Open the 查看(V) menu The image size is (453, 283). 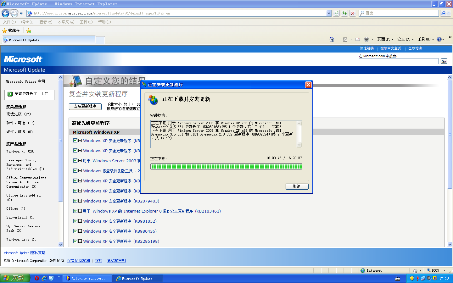tap(46, 22)
